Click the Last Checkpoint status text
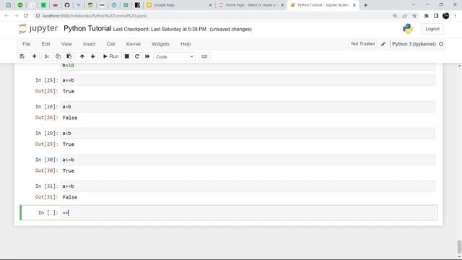Viewport: 462px width, 260px height. pyautogui.click(x=160, y=29)
